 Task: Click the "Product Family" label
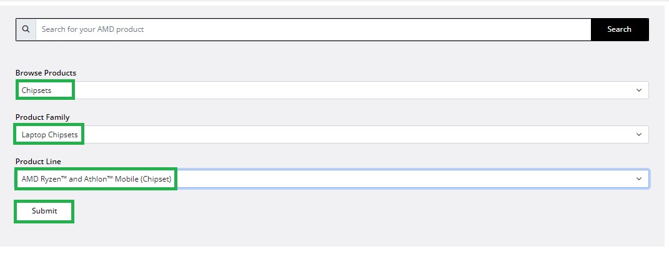(42, 117)
